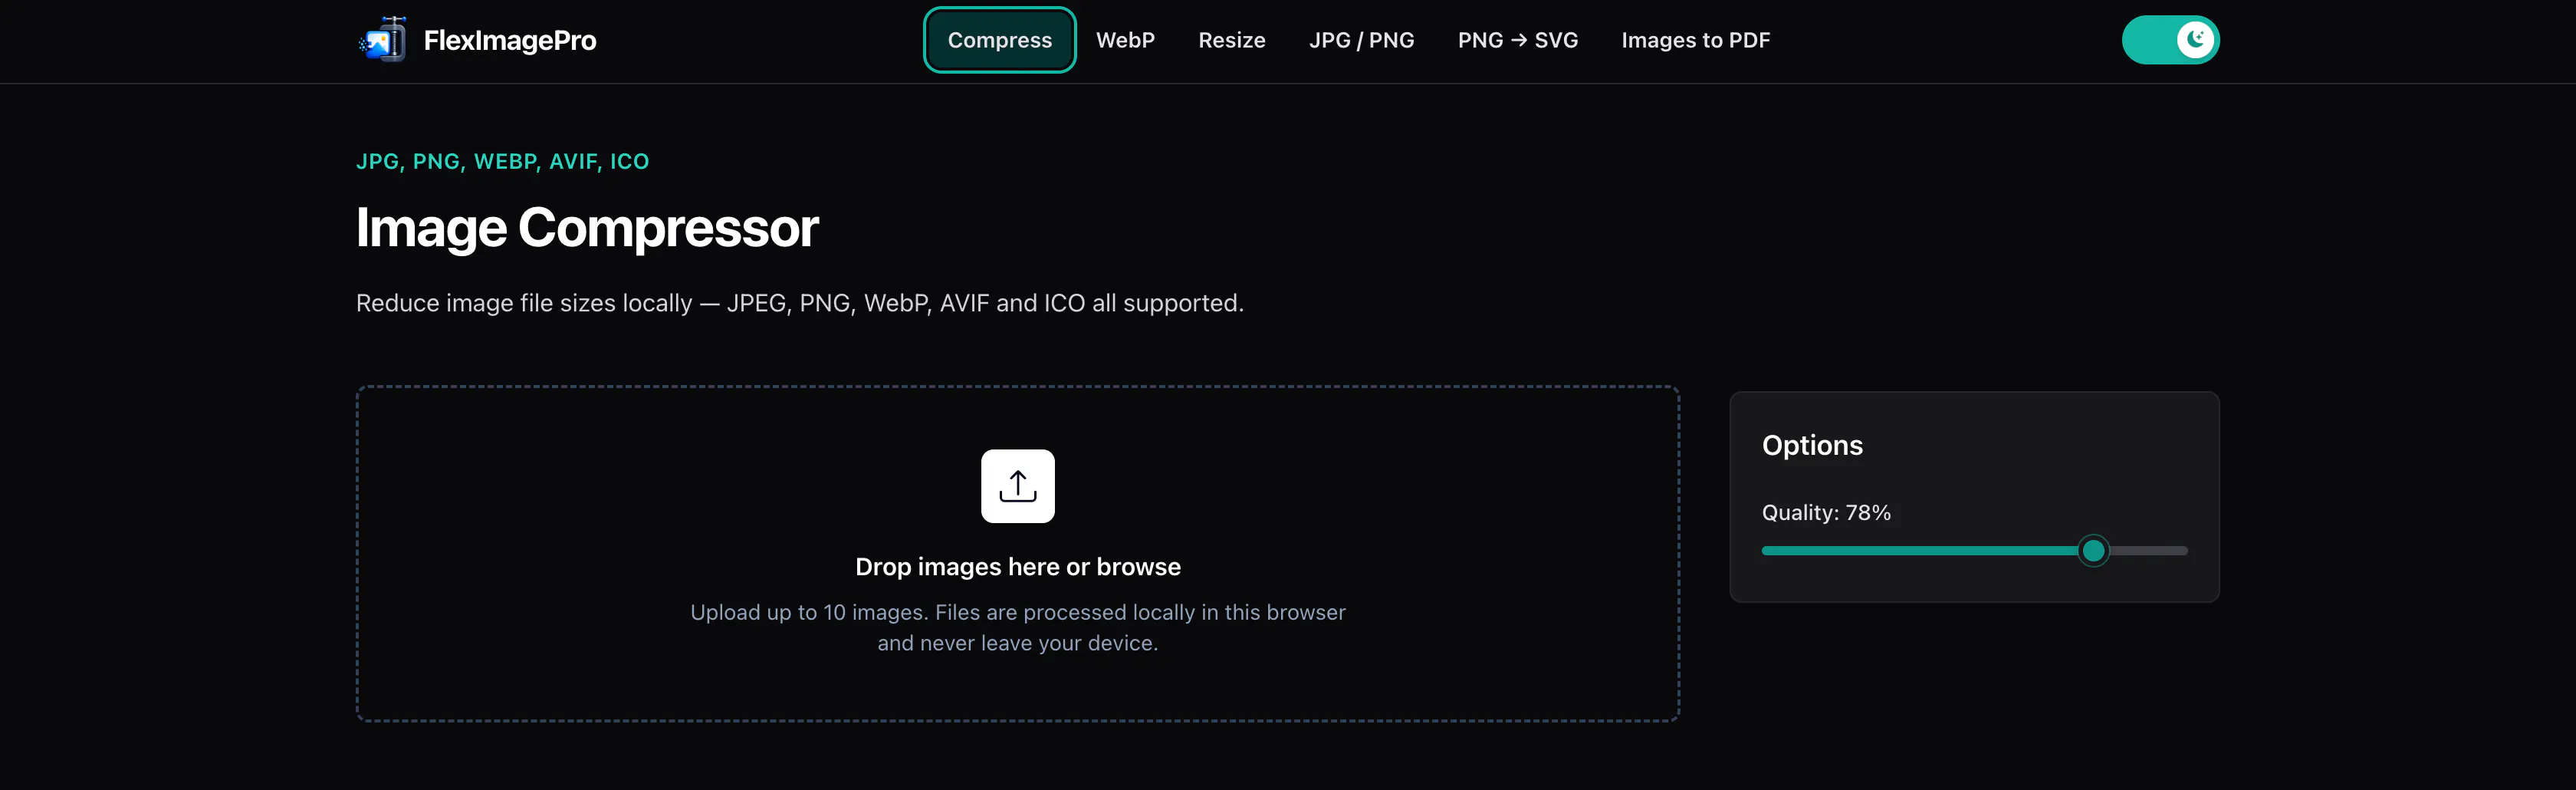Select the Images to PDF tab
Viewport: 2576px width, 790px height.
pyautogui.click(x=1695, y=40)
